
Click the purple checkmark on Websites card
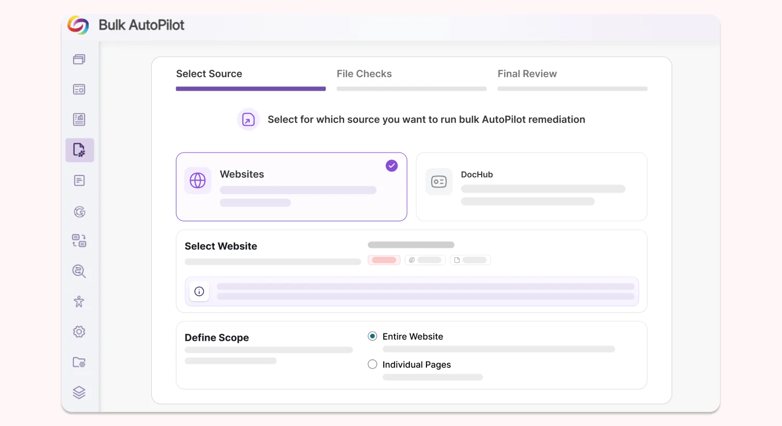coord(392,166)
